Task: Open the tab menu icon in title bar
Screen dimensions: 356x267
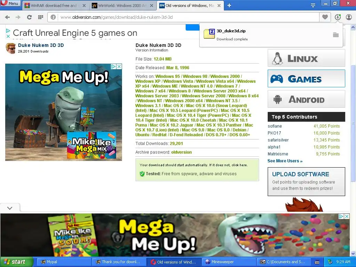Action: pos(313,6)
